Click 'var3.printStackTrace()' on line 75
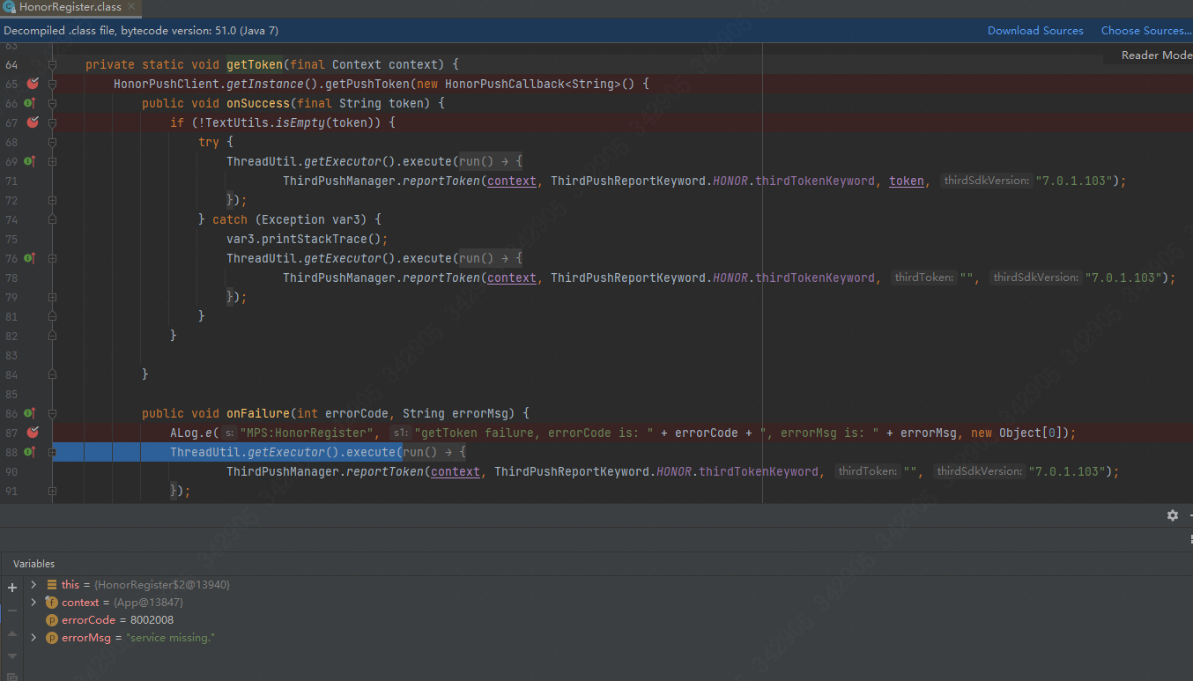Viewport: 1193px width, 681px height. click(x=308, y=239)
